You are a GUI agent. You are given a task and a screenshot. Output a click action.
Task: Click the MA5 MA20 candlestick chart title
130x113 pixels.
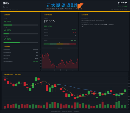pyautogui.click(x=12, y=74)
